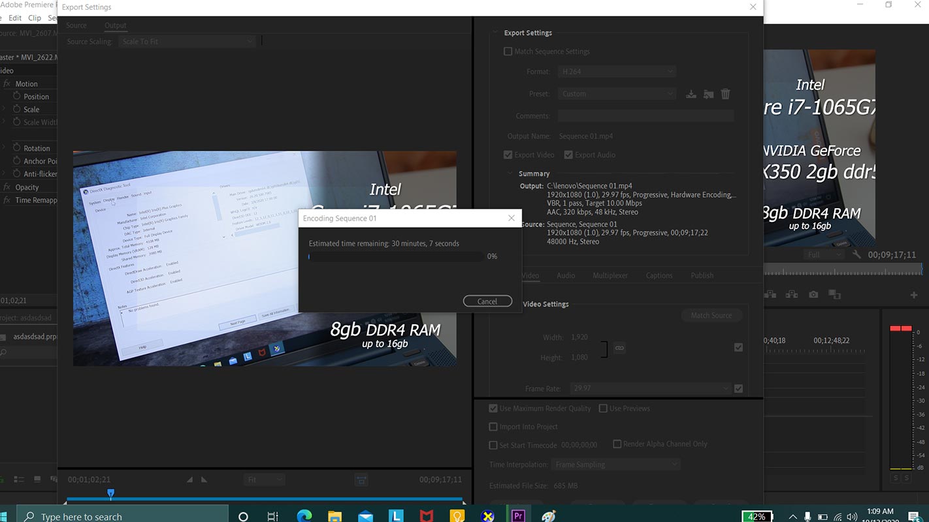Click the Delete Preset trash icon
This screenshot has height=522, width=929.
725,94
